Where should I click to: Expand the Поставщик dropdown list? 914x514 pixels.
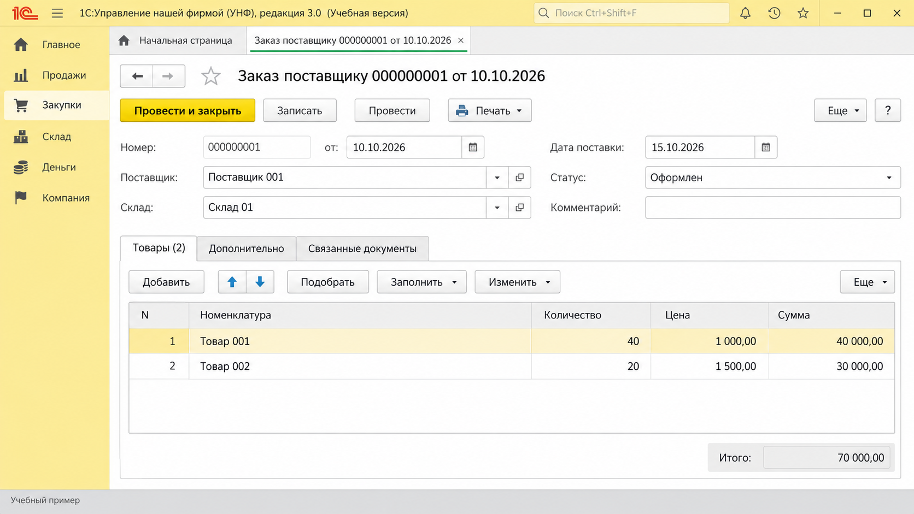pos(497,178)
